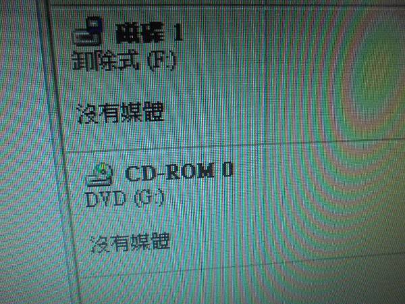
Task: Click 沒有媒體 status under 磁碟 1
Action: (x=121, y=113)
